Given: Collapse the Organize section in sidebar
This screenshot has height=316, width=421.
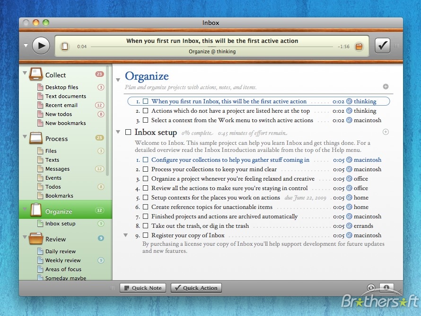Looking at the screenshot, I should coord(25,209).
